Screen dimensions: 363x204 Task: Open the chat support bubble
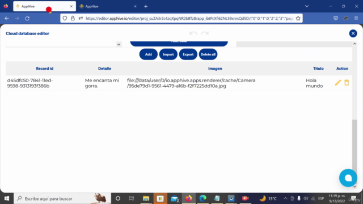click(x=348, y=178)
